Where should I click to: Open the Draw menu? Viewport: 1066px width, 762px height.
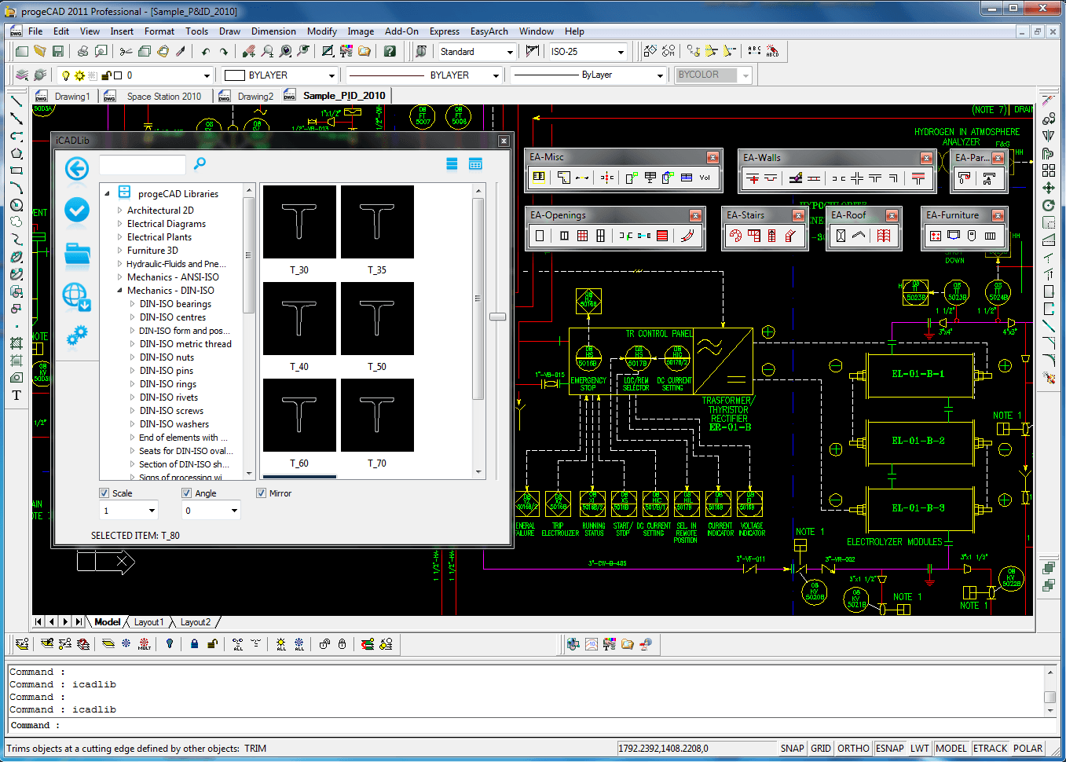(229, 31)
